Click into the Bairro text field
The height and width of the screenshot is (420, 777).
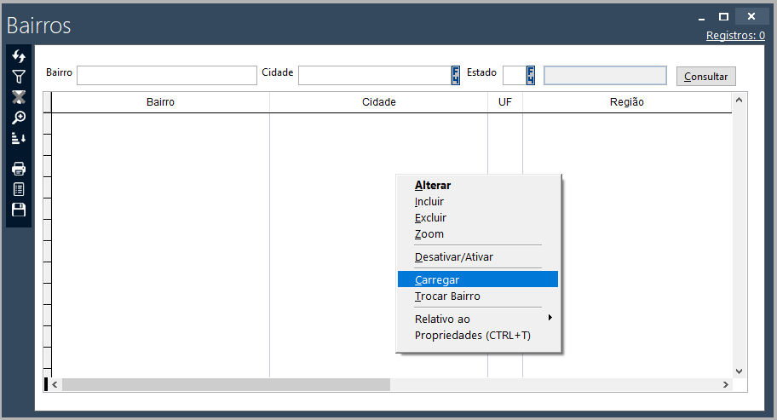166,76
